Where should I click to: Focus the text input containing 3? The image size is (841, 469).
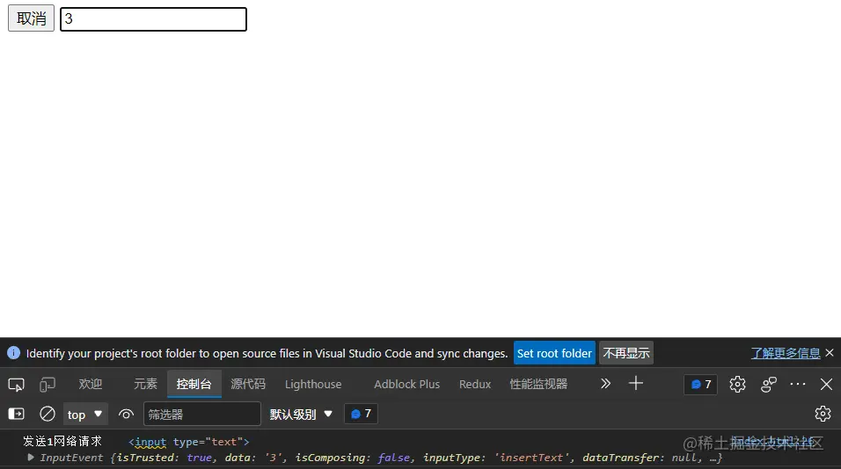tap(153, 19)
